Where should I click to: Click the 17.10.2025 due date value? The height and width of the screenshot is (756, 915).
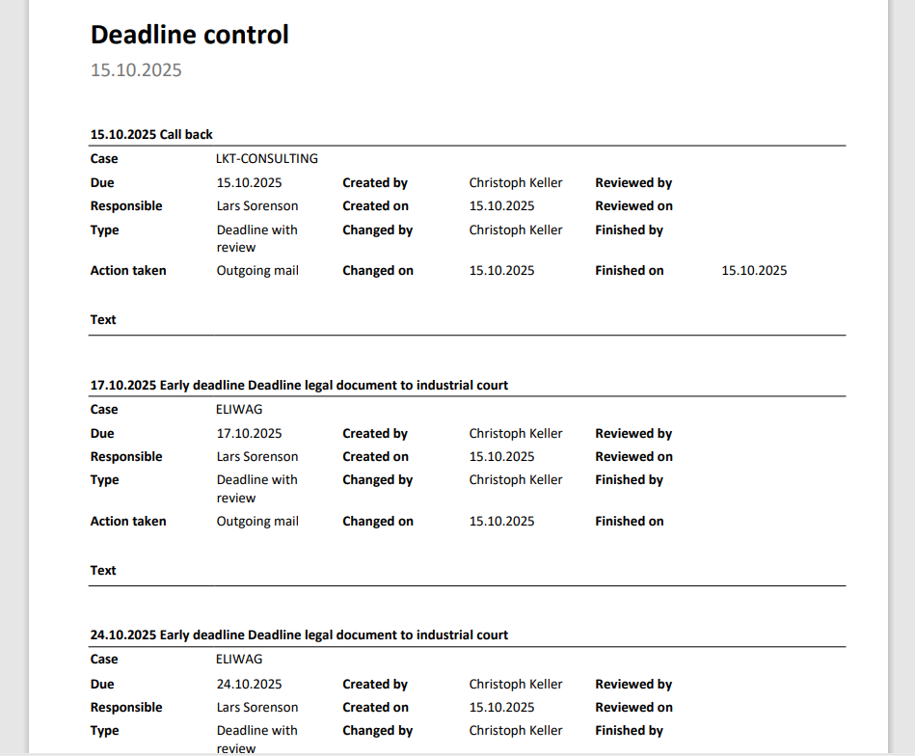(x=250, y=434)
